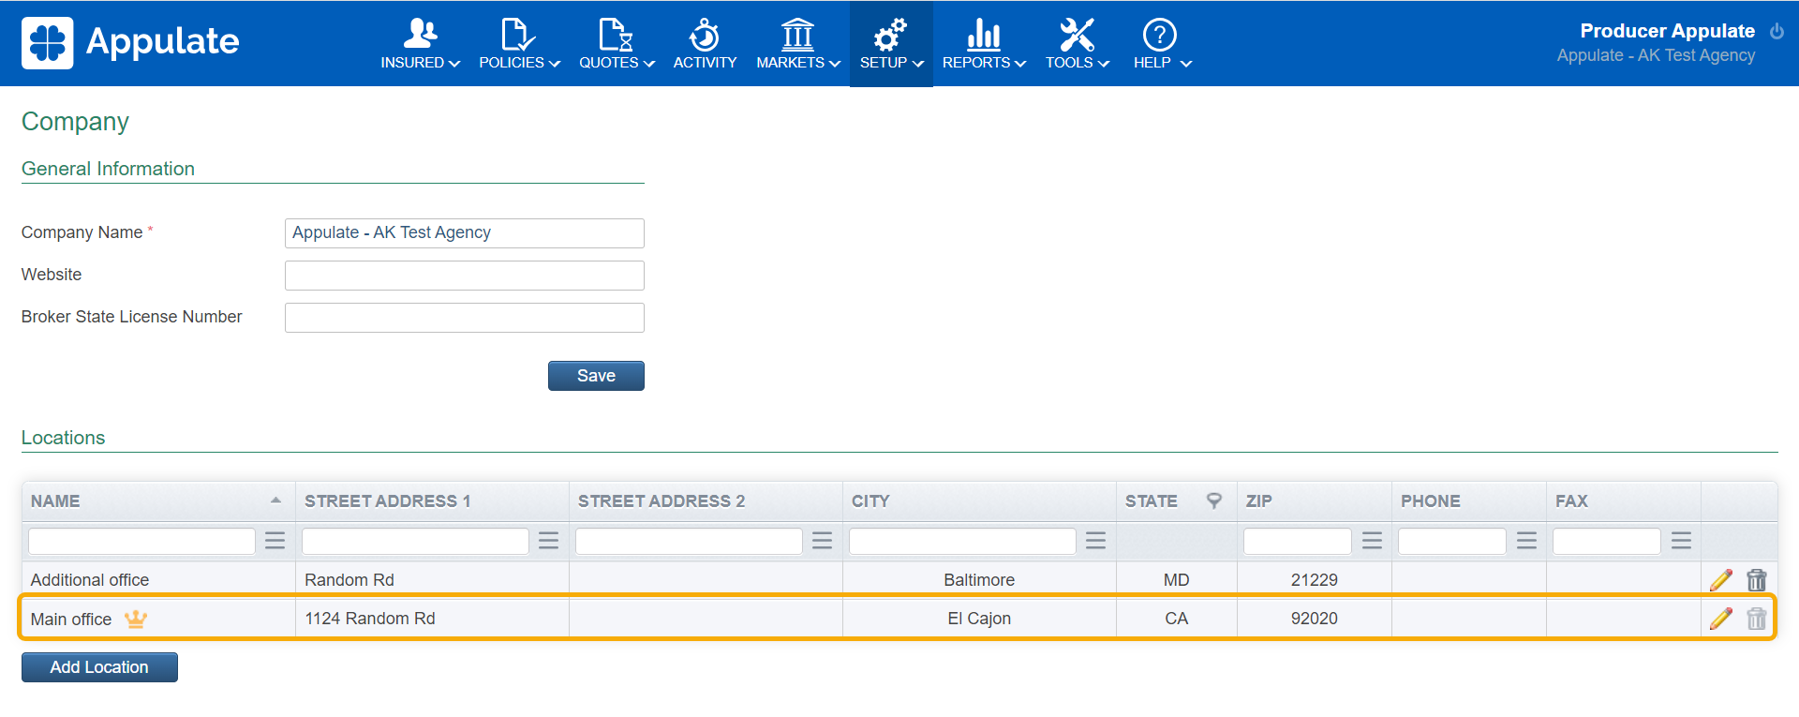Edit Main office with pencil icon
Viewport: 1799px width, 717px height.
(1721, 619)
